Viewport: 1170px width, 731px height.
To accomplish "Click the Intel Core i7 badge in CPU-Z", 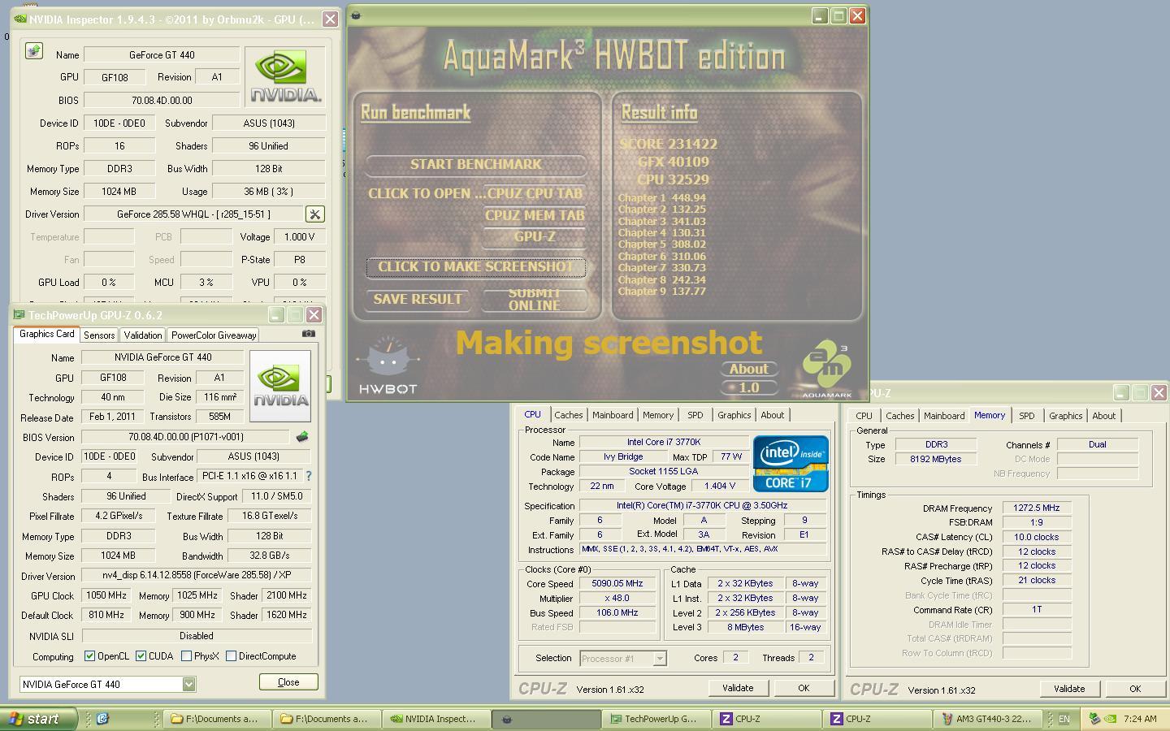I will (x=791, y=463).
